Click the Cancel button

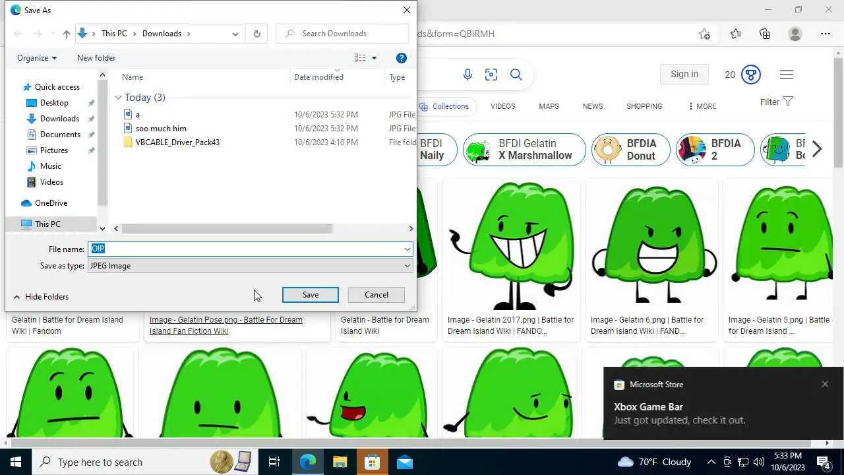click(x=377, y=295)
